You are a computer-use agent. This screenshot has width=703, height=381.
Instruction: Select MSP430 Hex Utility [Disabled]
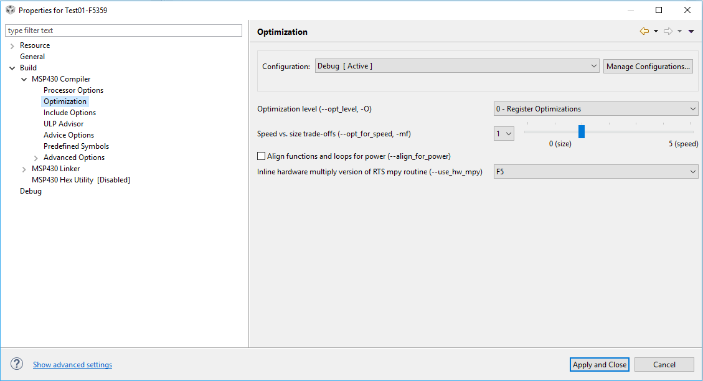(x=81, y=180)
